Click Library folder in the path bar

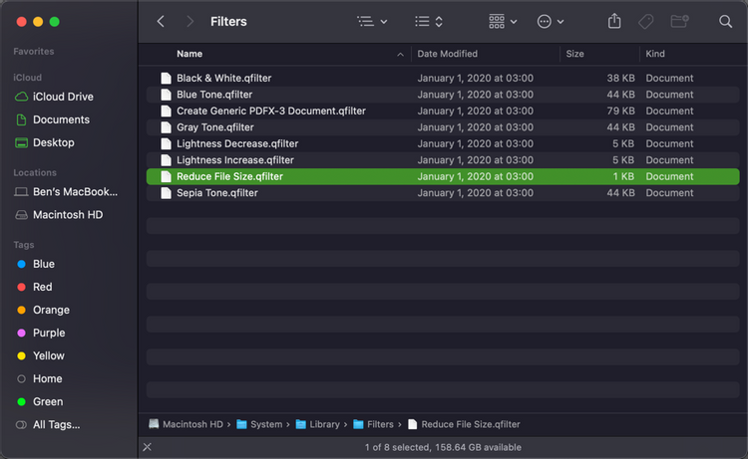click(x=318, y=424)
